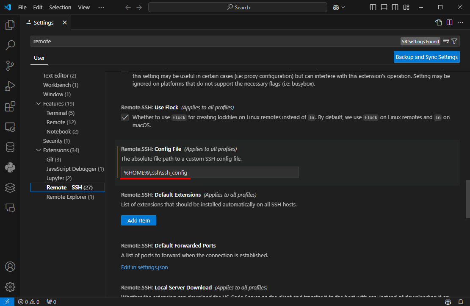Open the Run and Debug view
Viewport: 470px width, 306px height.
pos(10,86)
